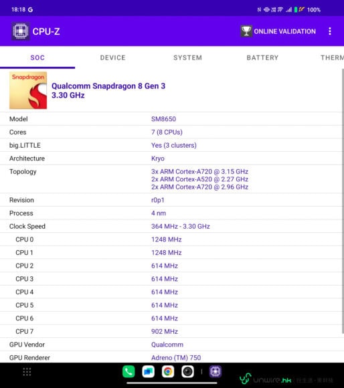The image size is (344, 388).
Task: Tap the CPU-Z chip logo icon
Action: [x=21, y=31]
